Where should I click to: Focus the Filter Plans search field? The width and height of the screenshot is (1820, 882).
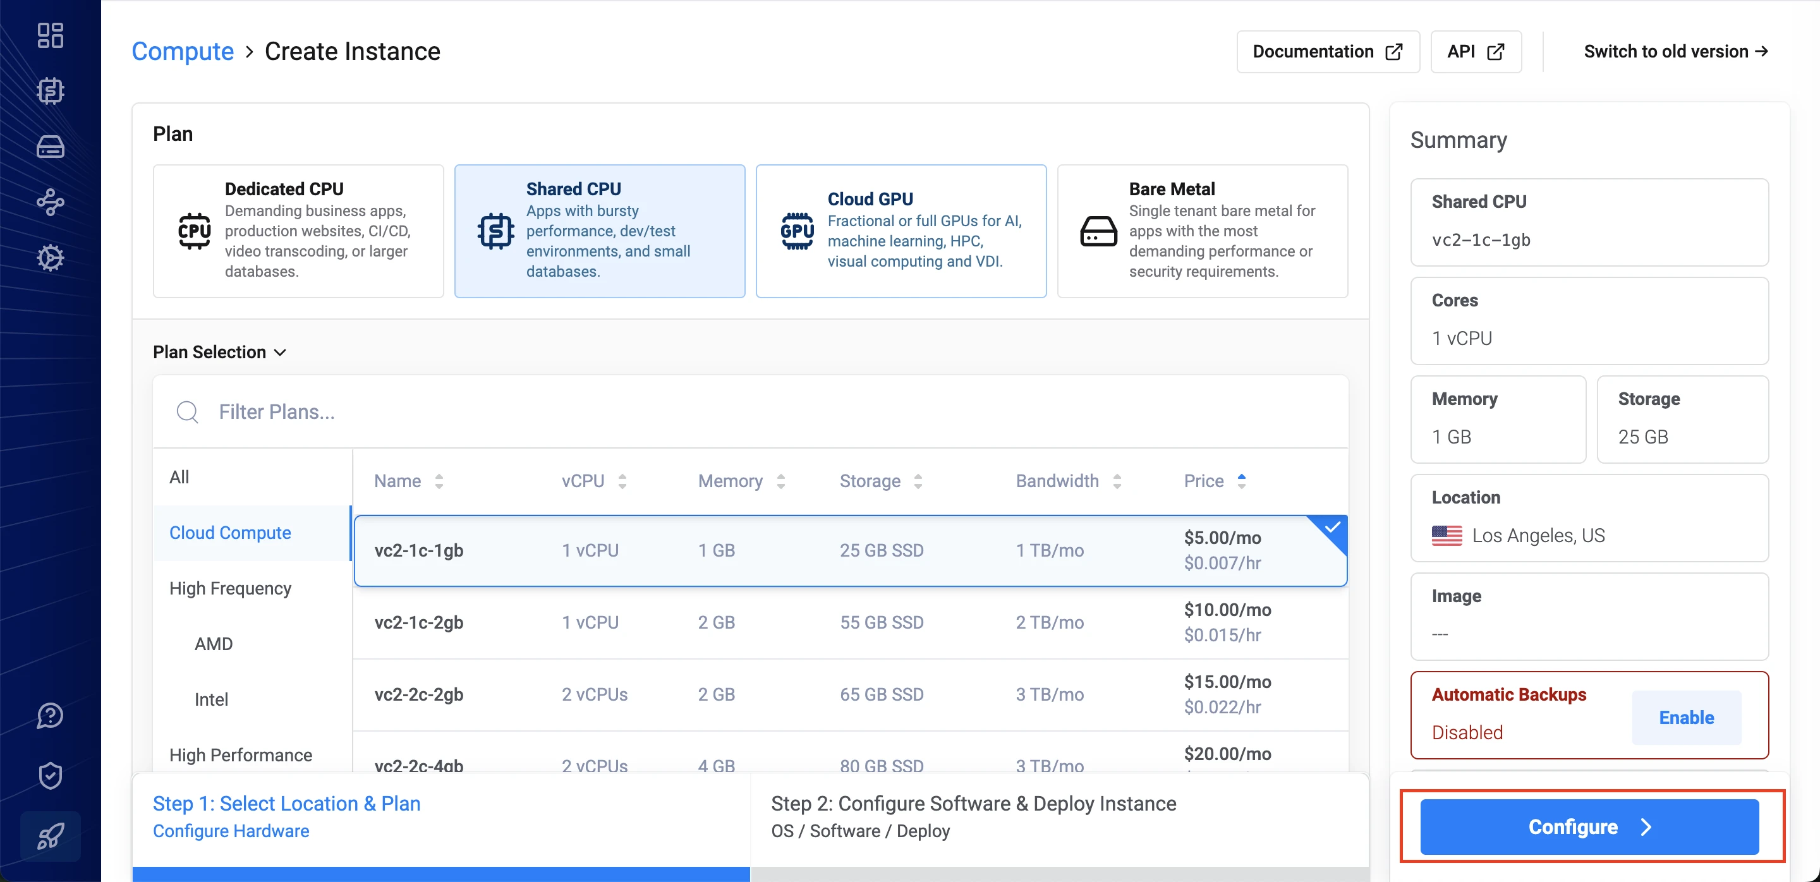click(750, 412)
